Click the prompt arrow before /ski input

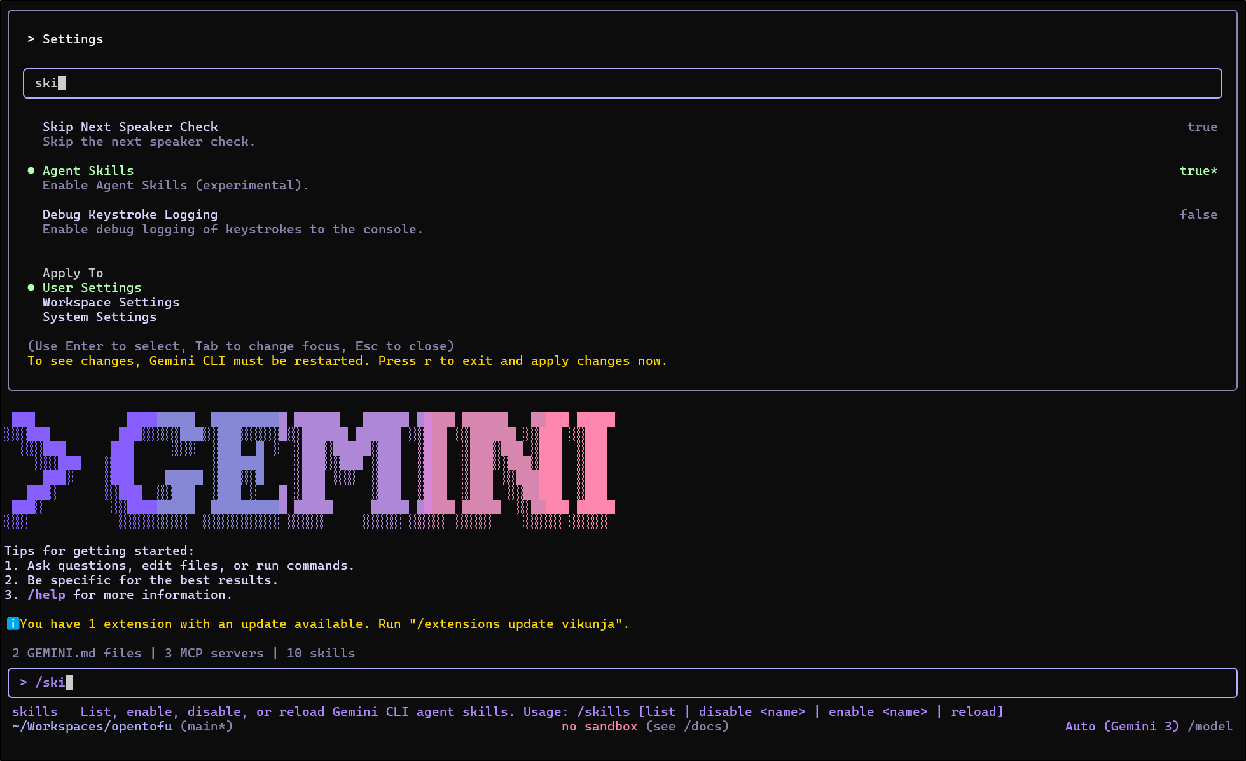click(x=24, y=682)
